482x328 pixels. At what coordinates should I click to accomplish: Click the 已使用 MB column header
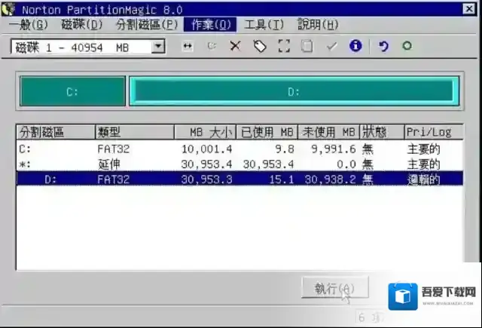(x=267, y=132)
